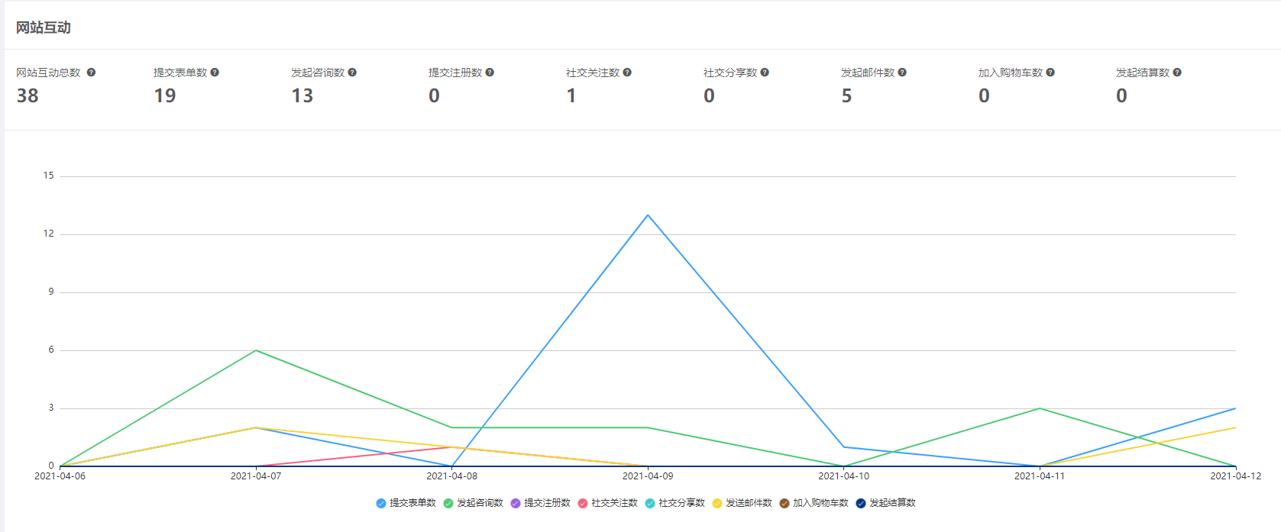The height and width of the screenshot is (532, 1281).
Task: Click help icon beside 提交表单数
Action: pos(215,73)
